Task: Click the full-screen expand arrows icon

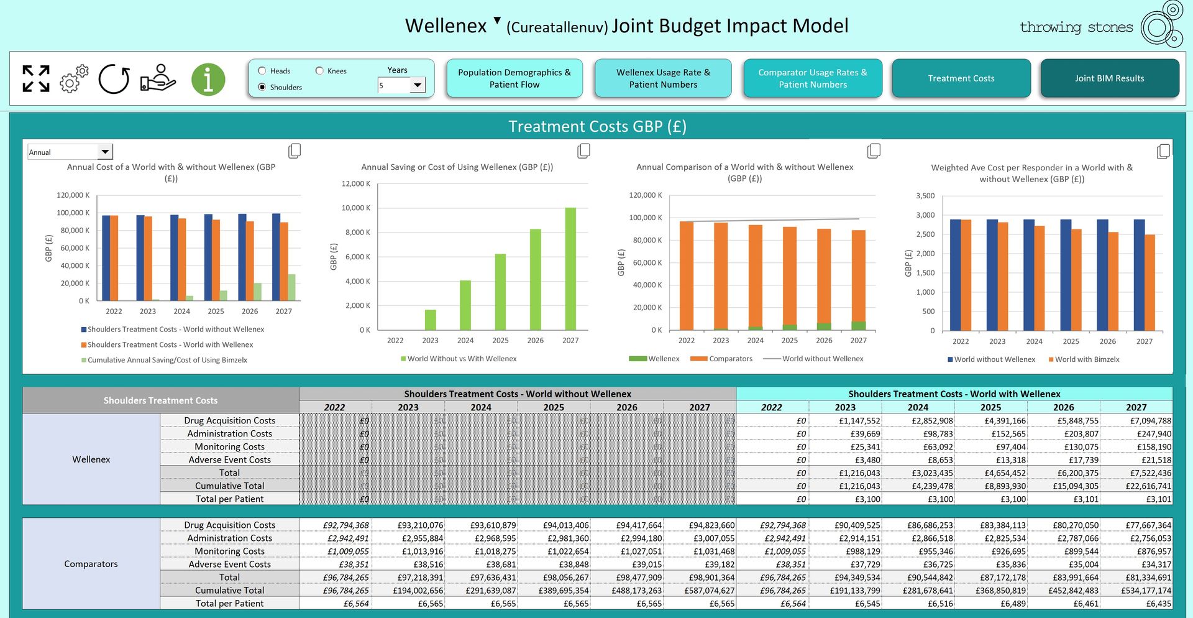Action: coord(35,79)
